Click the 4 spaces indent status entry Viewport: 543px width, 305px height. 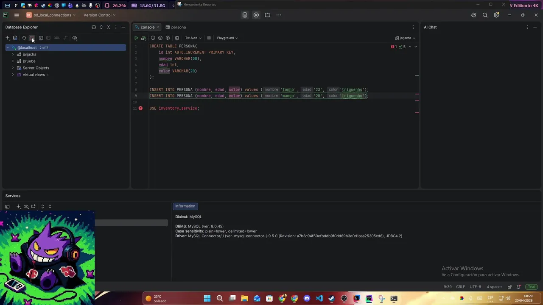[495, 287]
